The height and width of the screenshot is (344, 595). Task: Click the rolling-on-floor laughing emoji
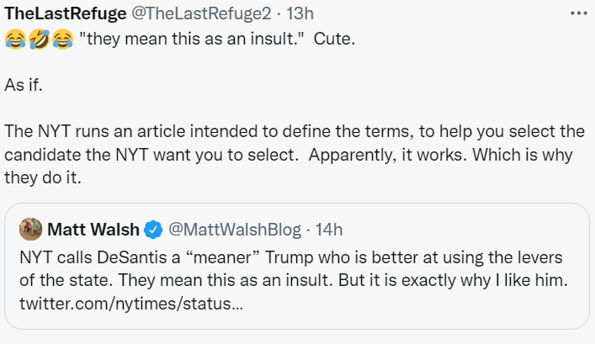pos(38,39)
